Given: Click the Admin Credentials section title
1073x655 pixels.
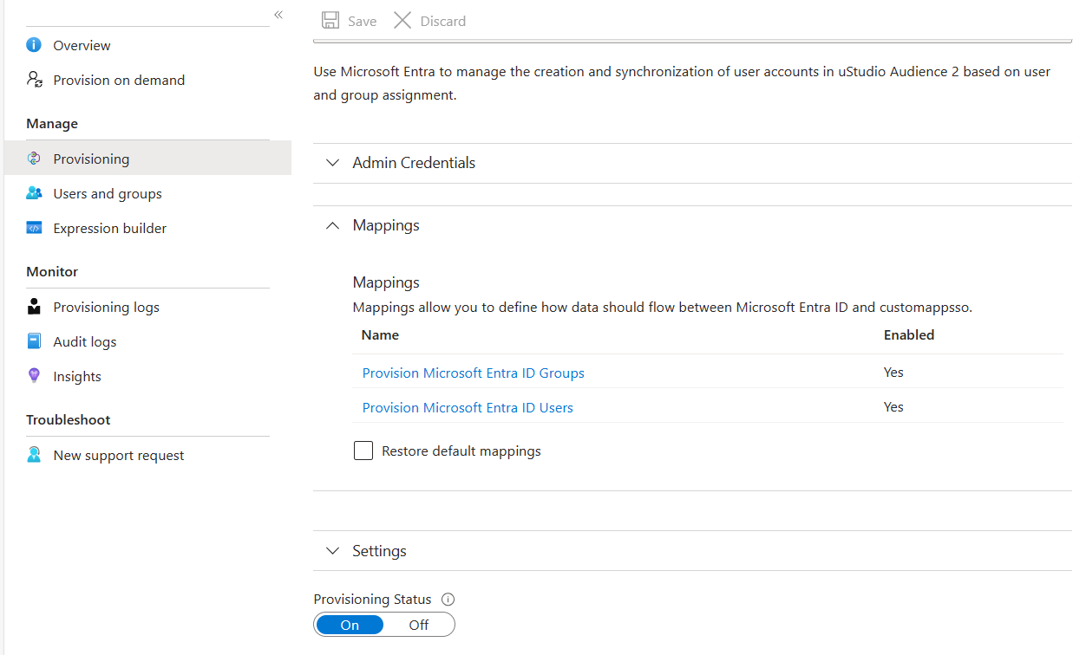Looking at the screenshot, I should click(414, 163).
